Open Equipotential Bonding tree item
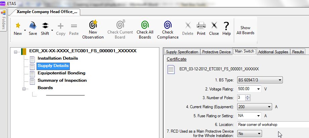Image resolution: width=309 pixels, height=138 pixels. pyautogui.click(x=61, y=73)
